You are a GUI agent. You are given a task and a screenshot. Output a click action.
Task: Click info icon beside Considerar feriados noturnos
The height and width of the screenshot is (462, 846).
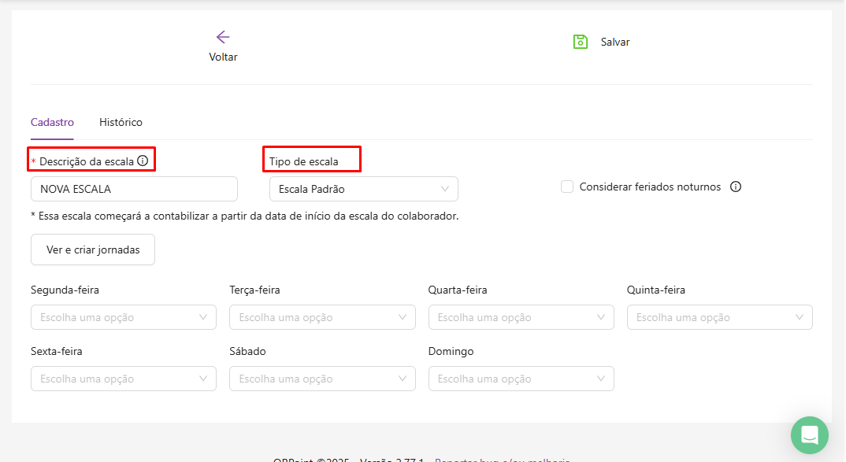pos(736,187)
